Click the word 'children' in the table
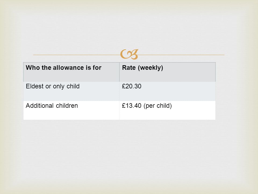Screen dimensions: 258x194 tap(67, 106)
